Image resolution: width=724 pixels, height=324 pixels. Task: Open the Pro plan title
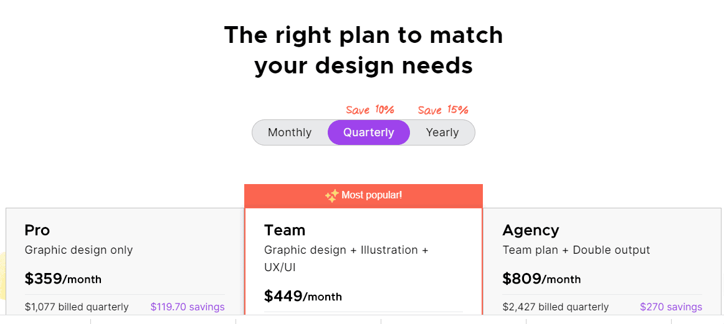tap(37, 230)
